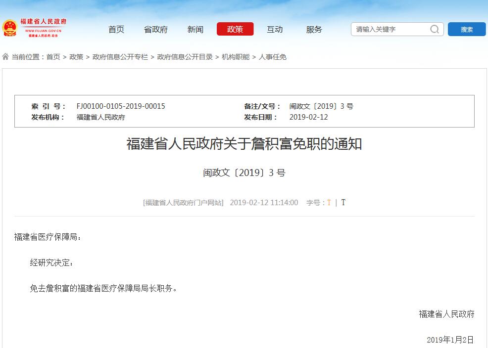Click the Fujian government emblem logo

tap(11, 27)
